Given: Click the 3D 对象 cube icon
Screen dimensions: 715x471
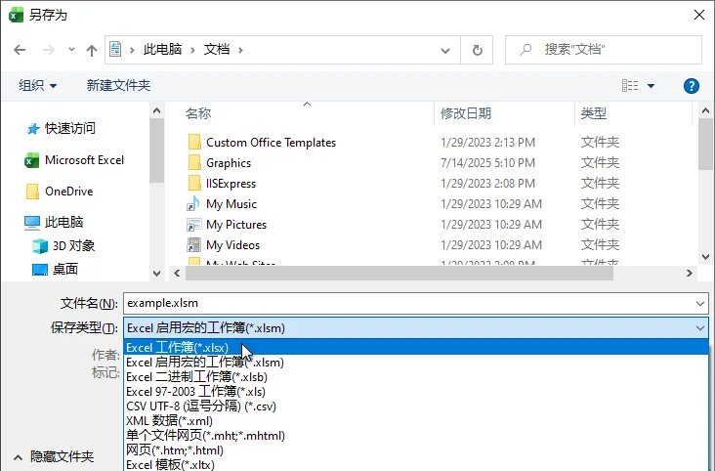Looking at the screenshot, I should click(40, 246).
